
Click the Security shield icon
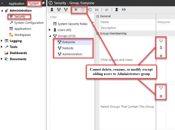coord(11,16)
